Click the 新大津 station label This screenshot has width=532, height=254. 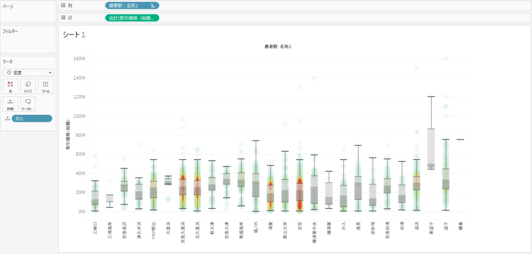(212, 228)
